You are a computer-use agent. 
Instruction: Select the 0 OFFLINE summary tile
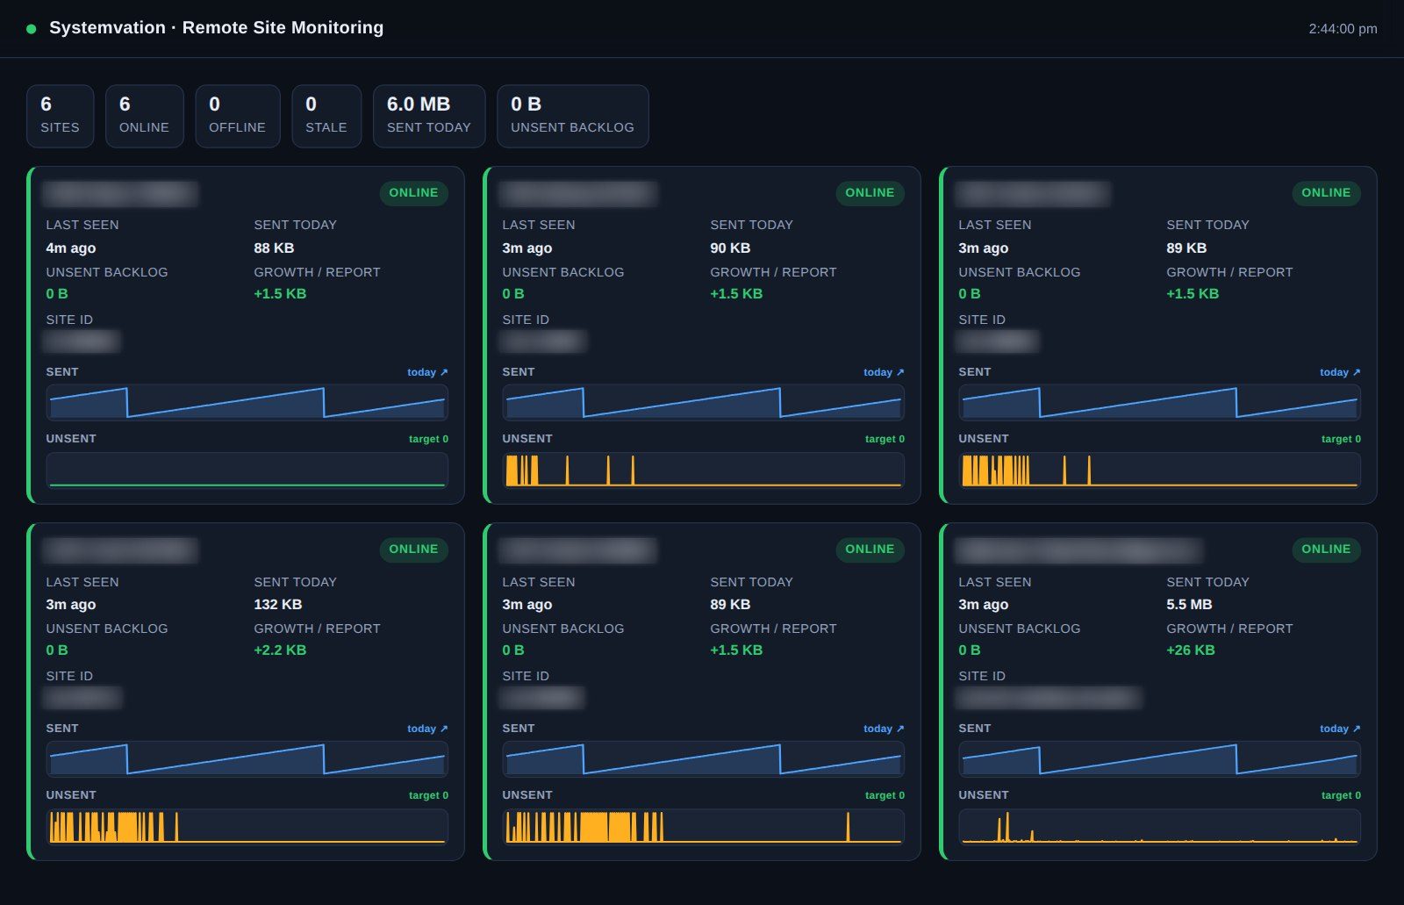click(x=237, y=116)
